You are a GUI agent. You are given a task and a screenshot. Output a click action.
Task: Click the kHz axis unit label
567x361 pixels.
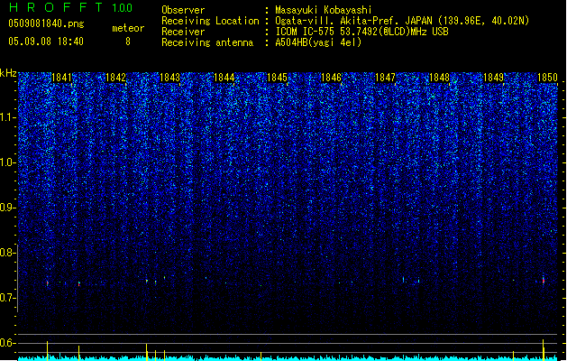8,73
